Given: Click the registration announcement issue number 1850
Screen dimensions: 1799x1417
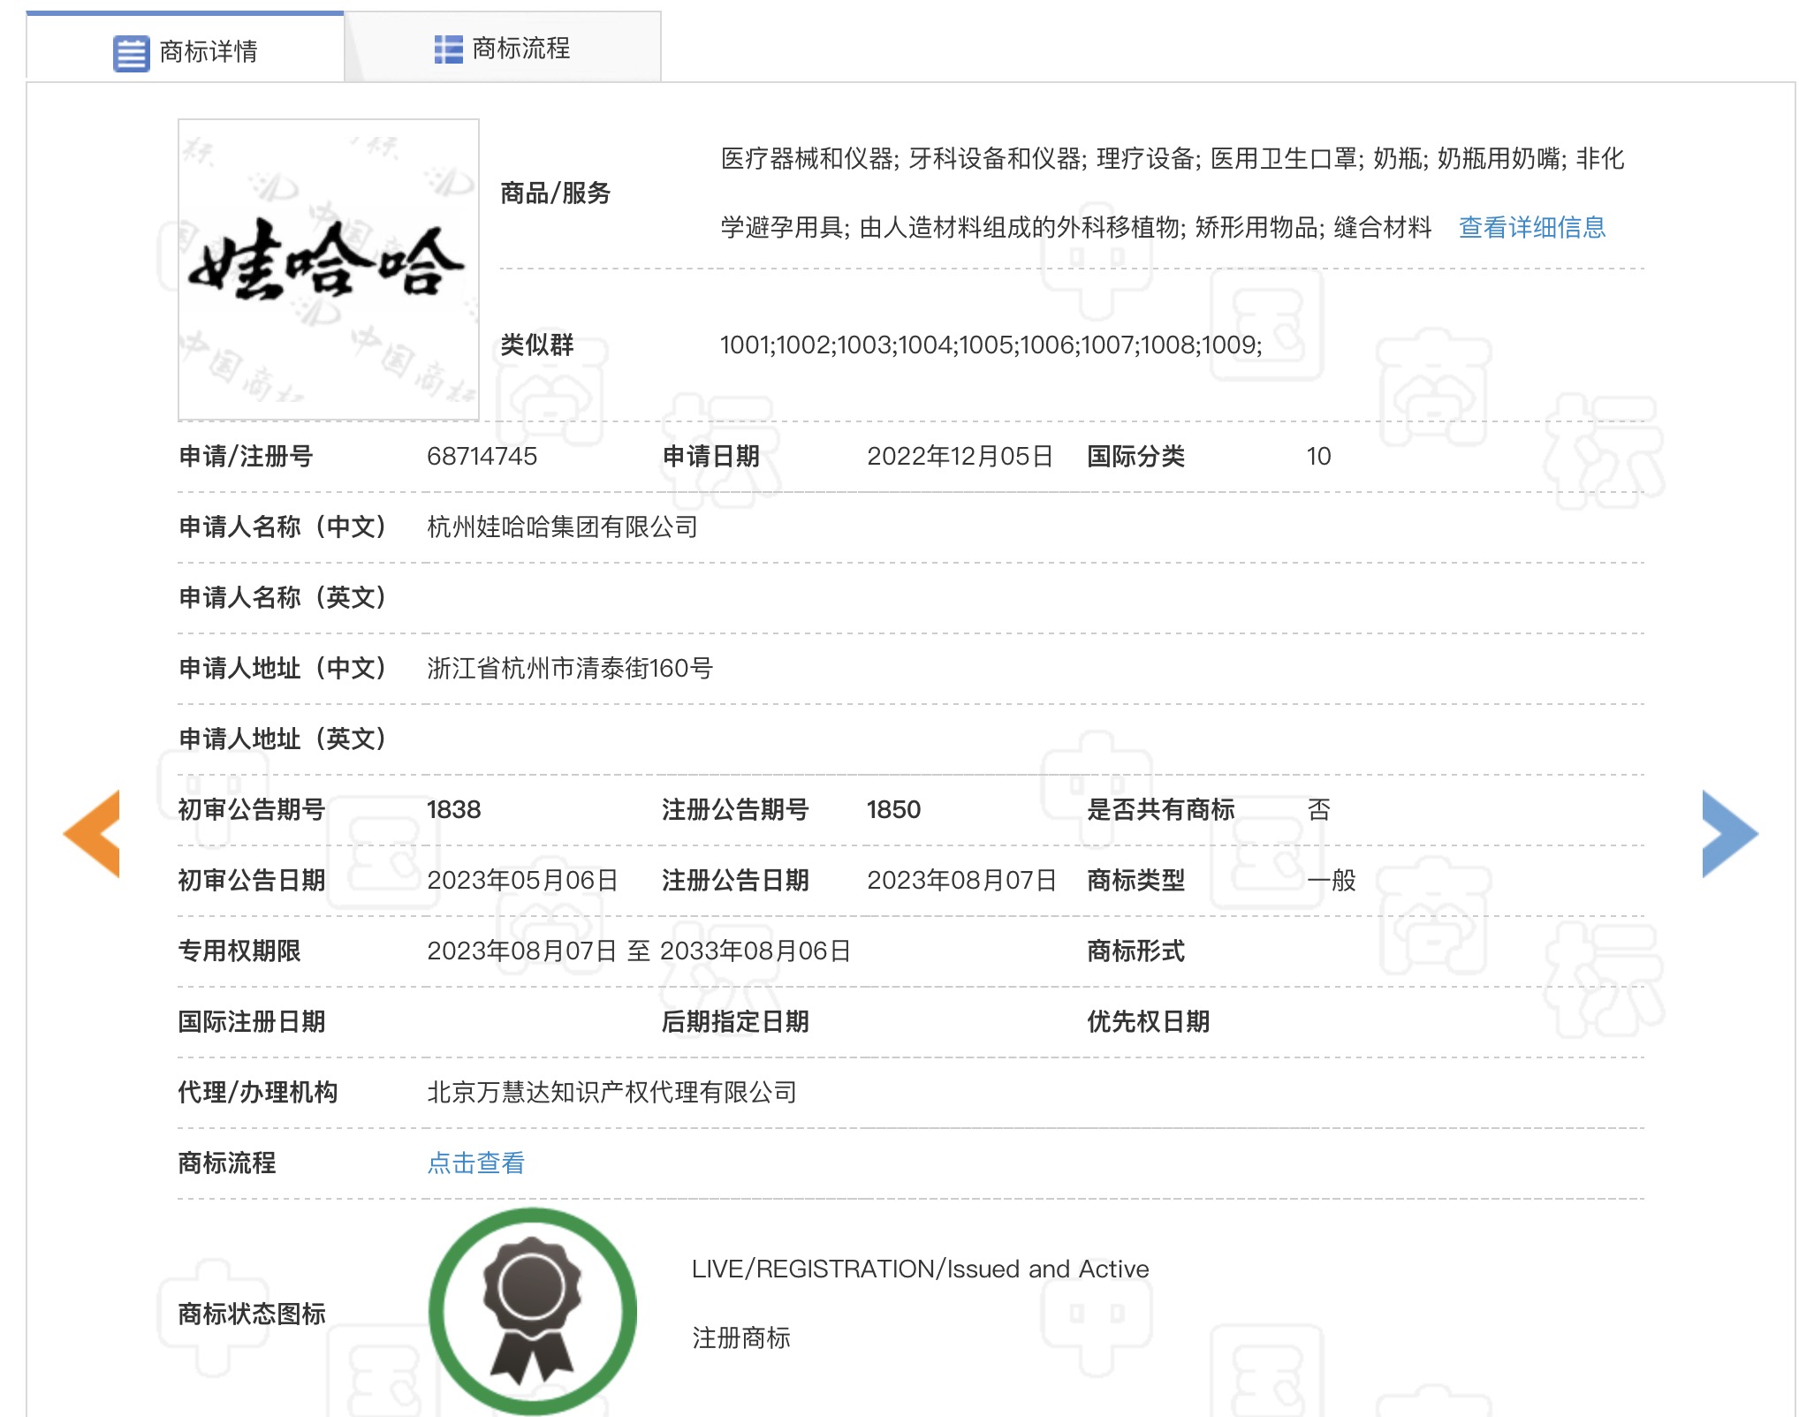Looking at the screenshot, I should (x=892, y=809).
